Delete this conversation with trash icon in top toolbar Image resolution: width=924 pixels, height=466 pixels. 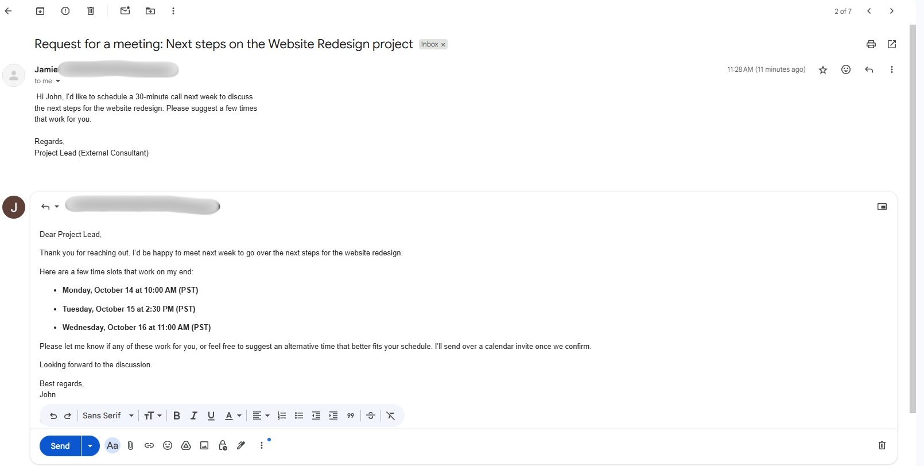click(91, 11)
